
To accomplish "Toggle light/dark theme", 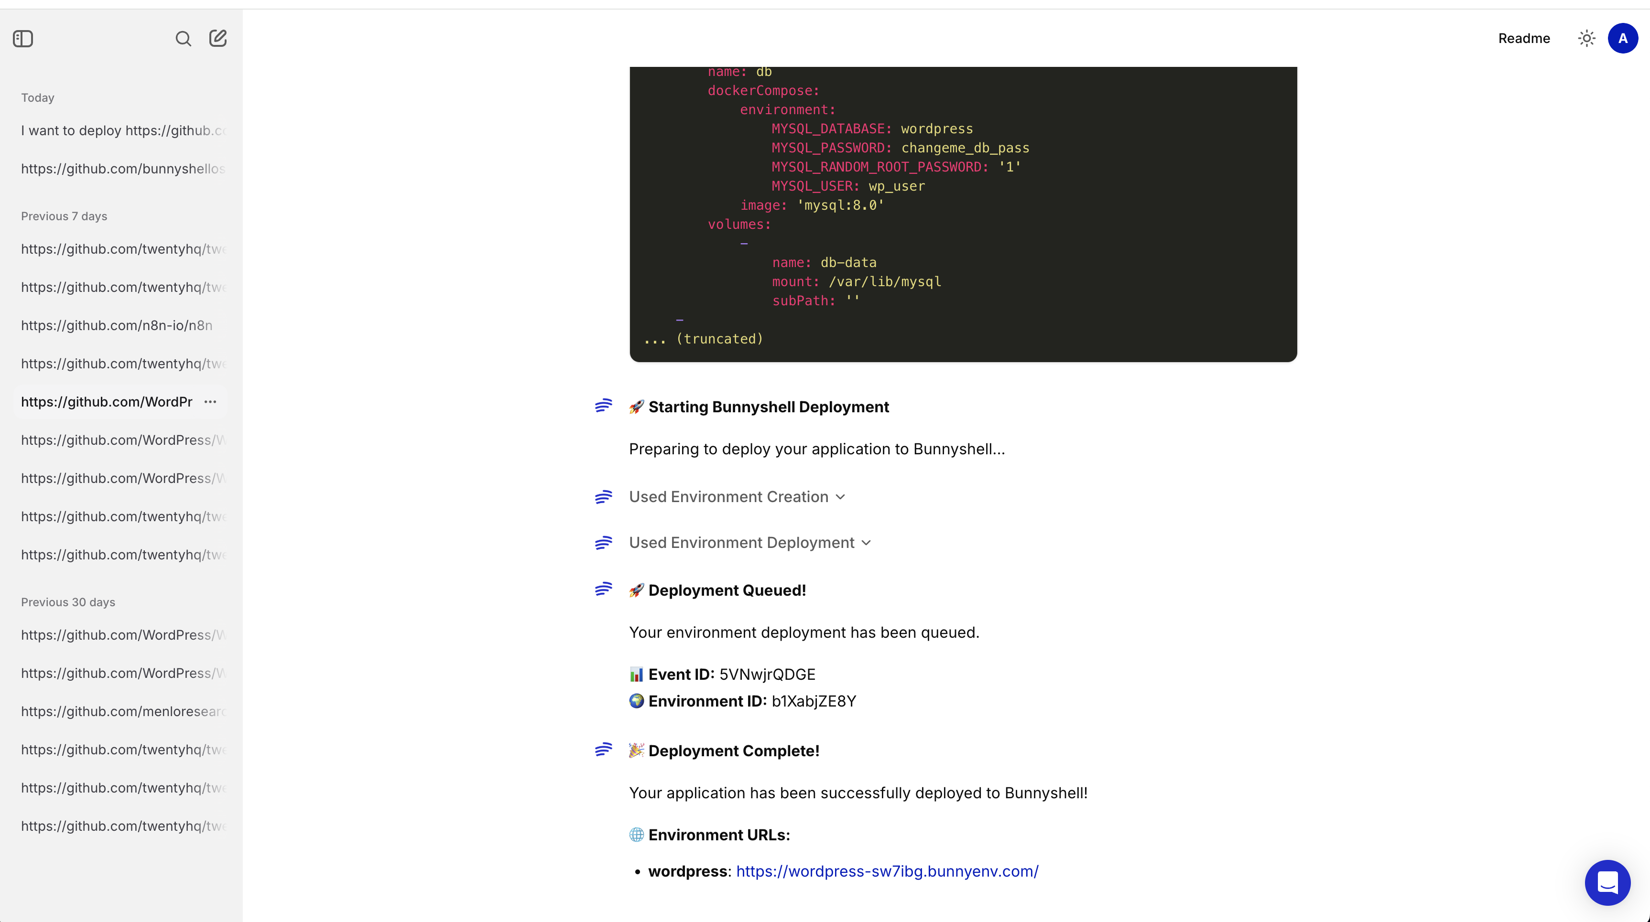I will [x=1586, y=38].
